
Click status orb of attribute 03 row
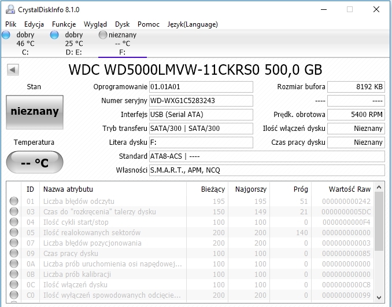click(14, 211)
